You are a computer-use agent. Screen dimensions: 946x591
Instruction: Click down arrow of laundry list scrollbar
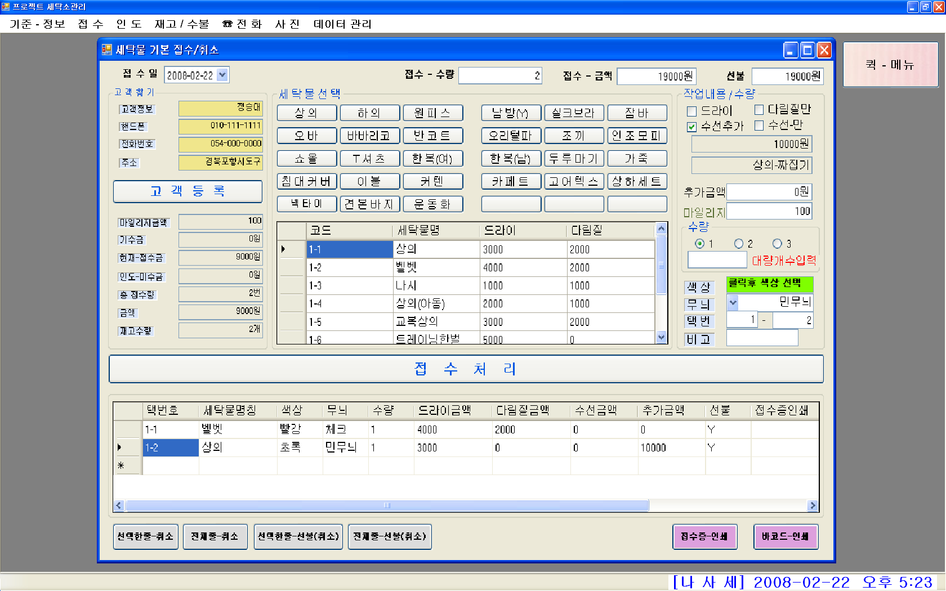[662, 338]
